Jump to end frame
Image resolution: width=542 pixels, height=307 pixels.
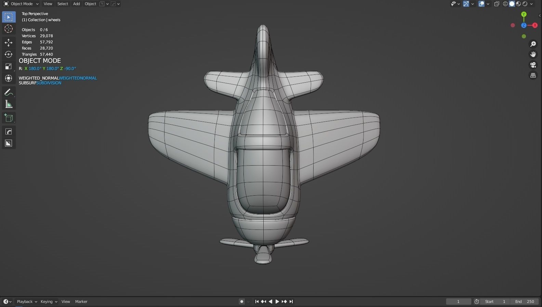[x=291, y=302]
